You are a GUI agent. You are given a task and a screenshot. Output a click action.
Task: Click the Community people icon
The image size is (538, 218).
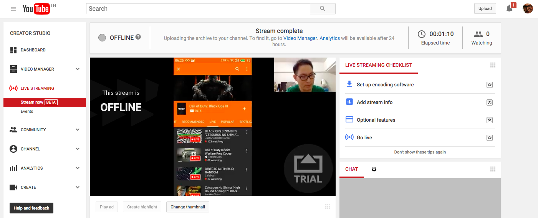click(x=13, y=130)
